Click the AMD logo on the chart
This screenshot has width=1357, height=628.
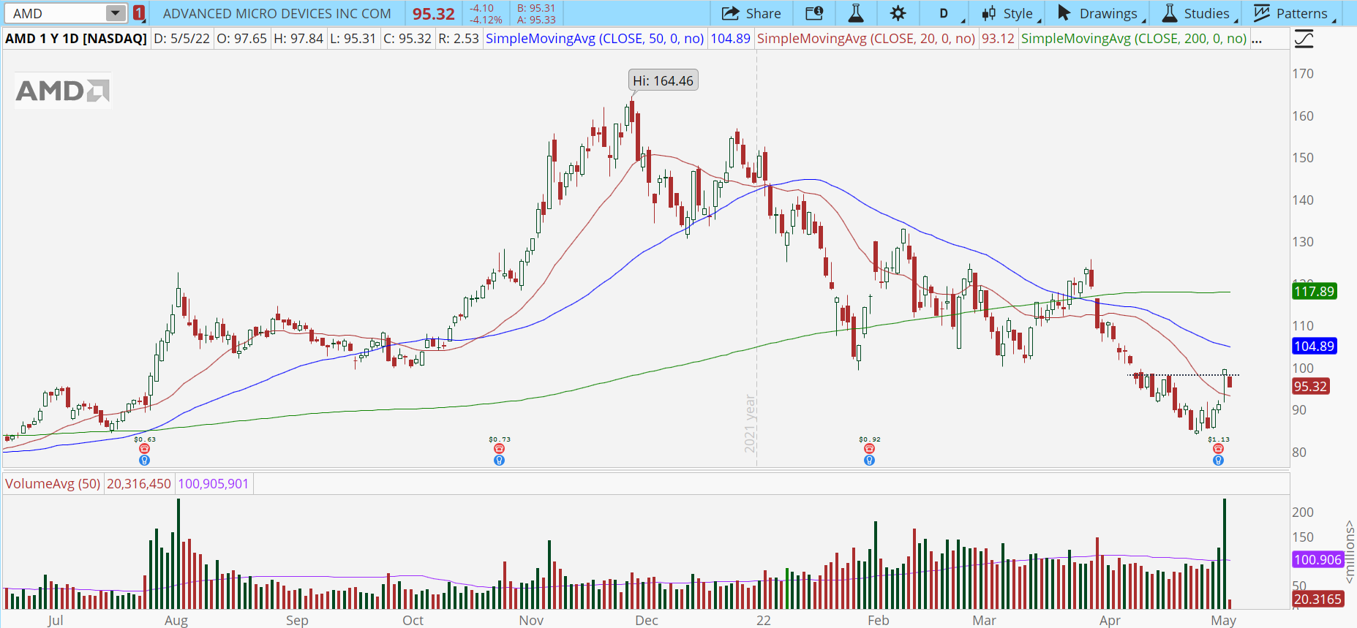point(63,91)
